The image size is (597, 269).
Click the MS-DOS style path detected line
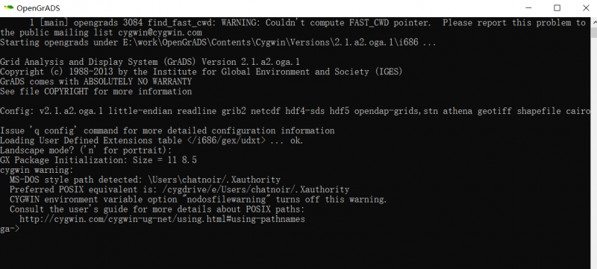tap(145, 180)
